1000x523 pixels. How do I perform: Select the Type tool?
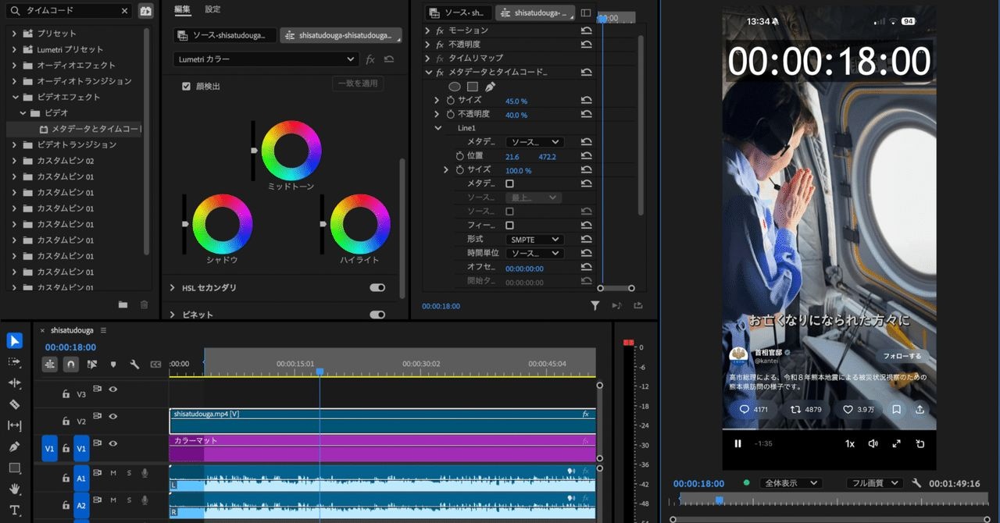pyautogui.click(x=14, y=510)
